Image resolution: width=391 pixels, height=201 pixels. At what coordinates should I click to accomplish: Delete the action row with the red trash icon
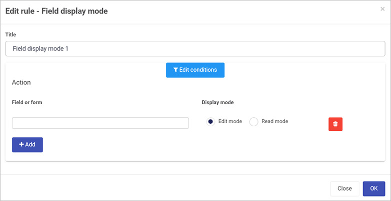pyautogui.click(x=335, y=124)
